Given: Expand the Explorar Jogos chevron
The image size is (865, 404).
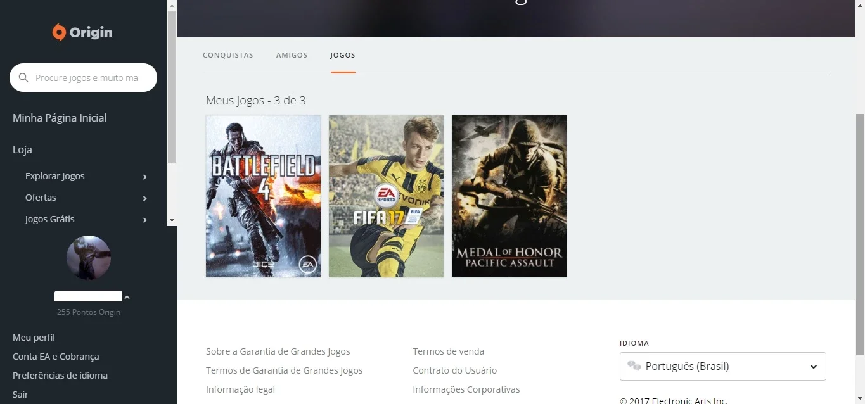Looking at the screenshot, I should tap(145, 177).
